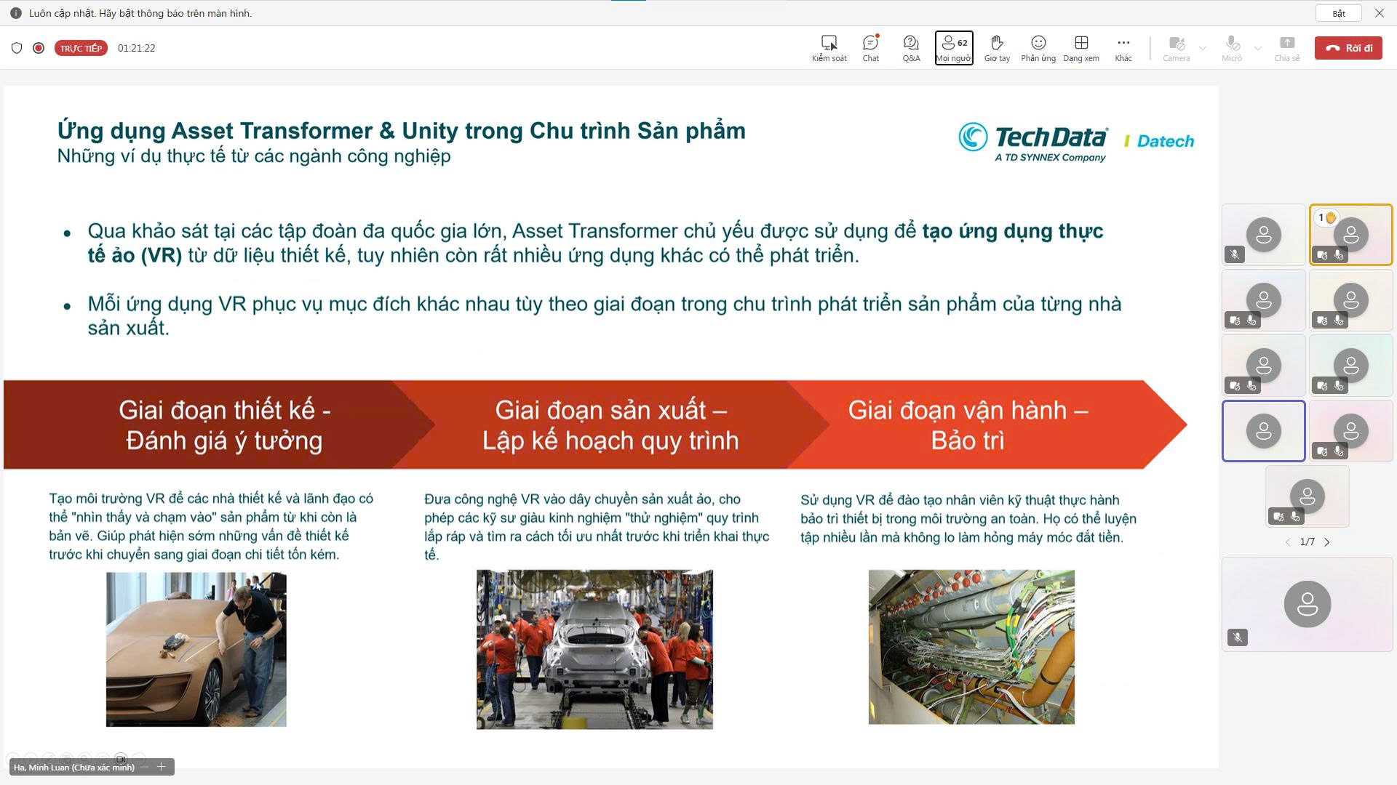Click the shield security icon

pyautogui.click(x=17, y=48)
